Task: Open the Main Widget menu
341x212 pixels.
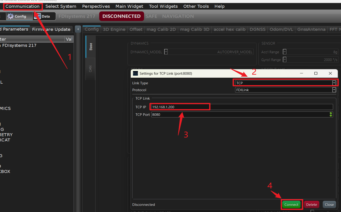Action: 129,6
